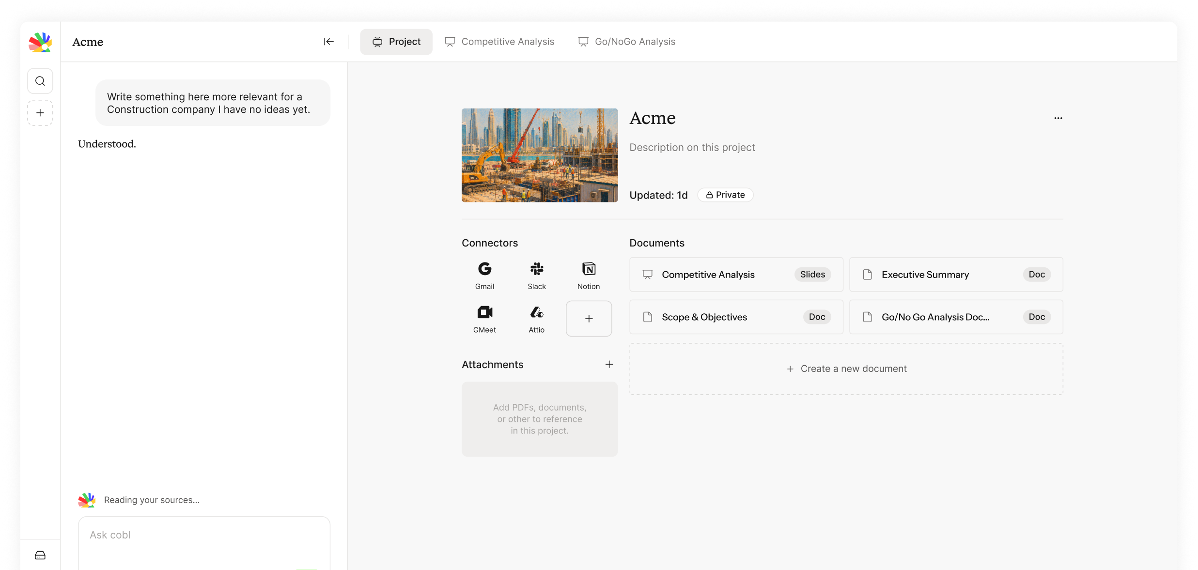Open the inbox tray icon at sidebar bottom
The image size is (1198, 570).
[40, 555]
